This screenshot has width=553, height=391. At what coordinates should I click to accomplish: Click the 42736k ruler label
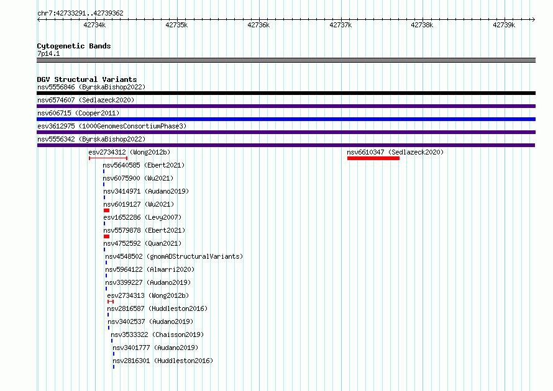click(x=258, y=25)
